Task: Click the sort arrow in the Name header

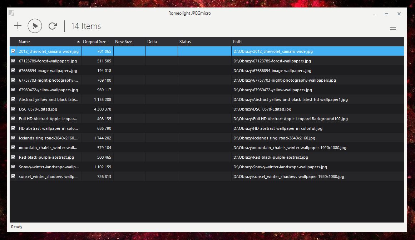Action: tap(78, 42)
